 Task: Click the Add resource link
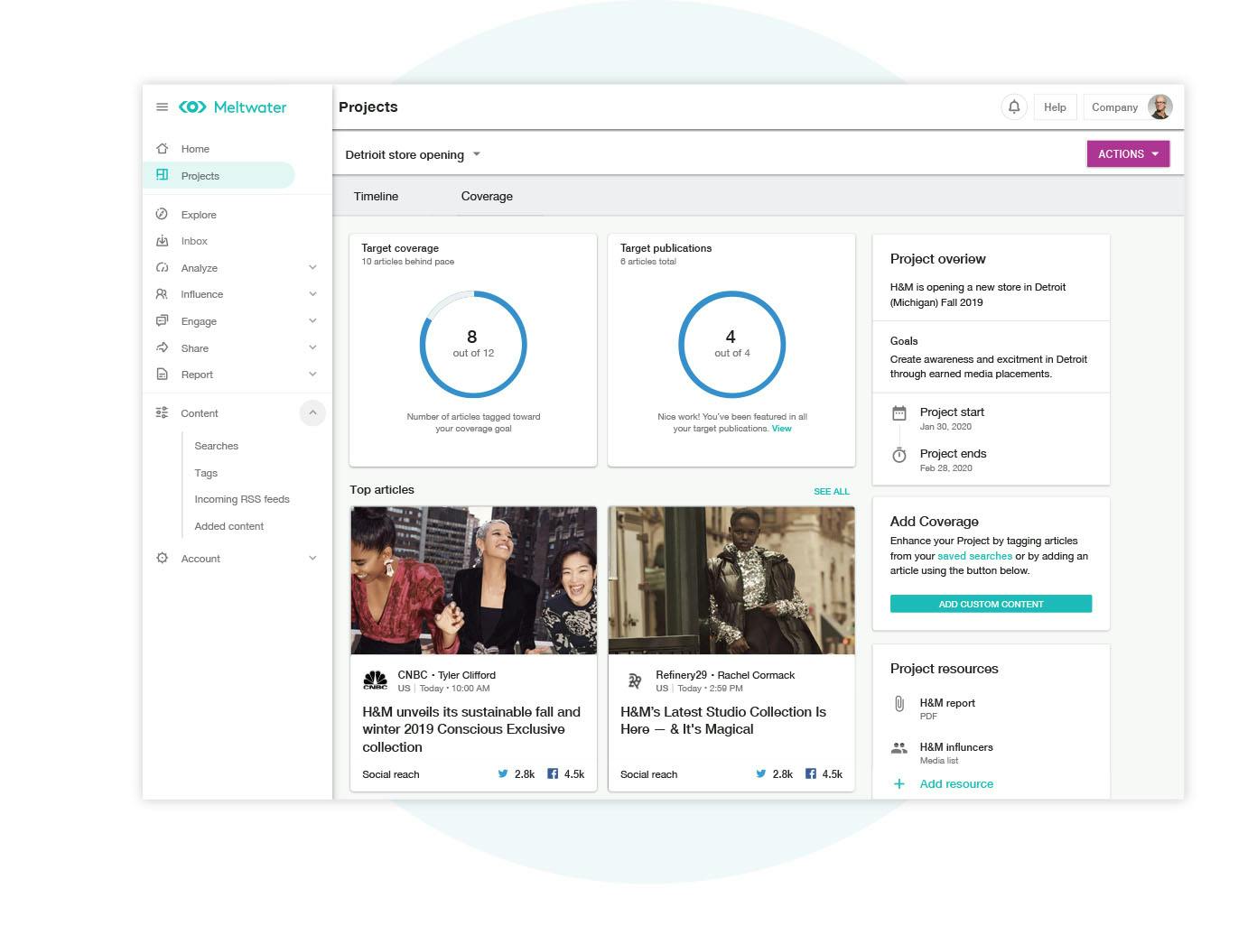[x=956, y=784]
